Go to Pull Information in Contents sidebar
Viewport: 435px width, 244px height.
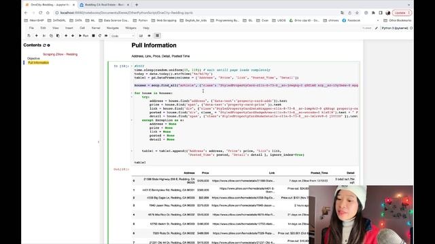[x=39, y=63]
